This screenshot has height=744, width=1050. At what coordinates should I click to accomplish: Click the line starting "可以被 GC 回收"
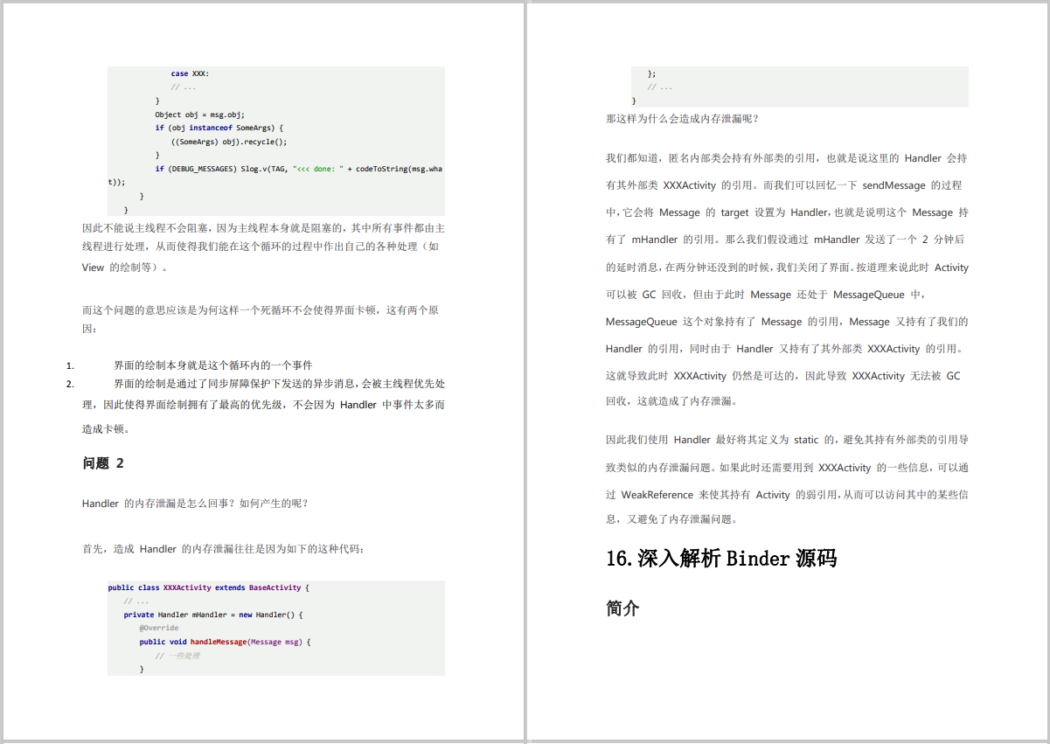click(765, 295)
